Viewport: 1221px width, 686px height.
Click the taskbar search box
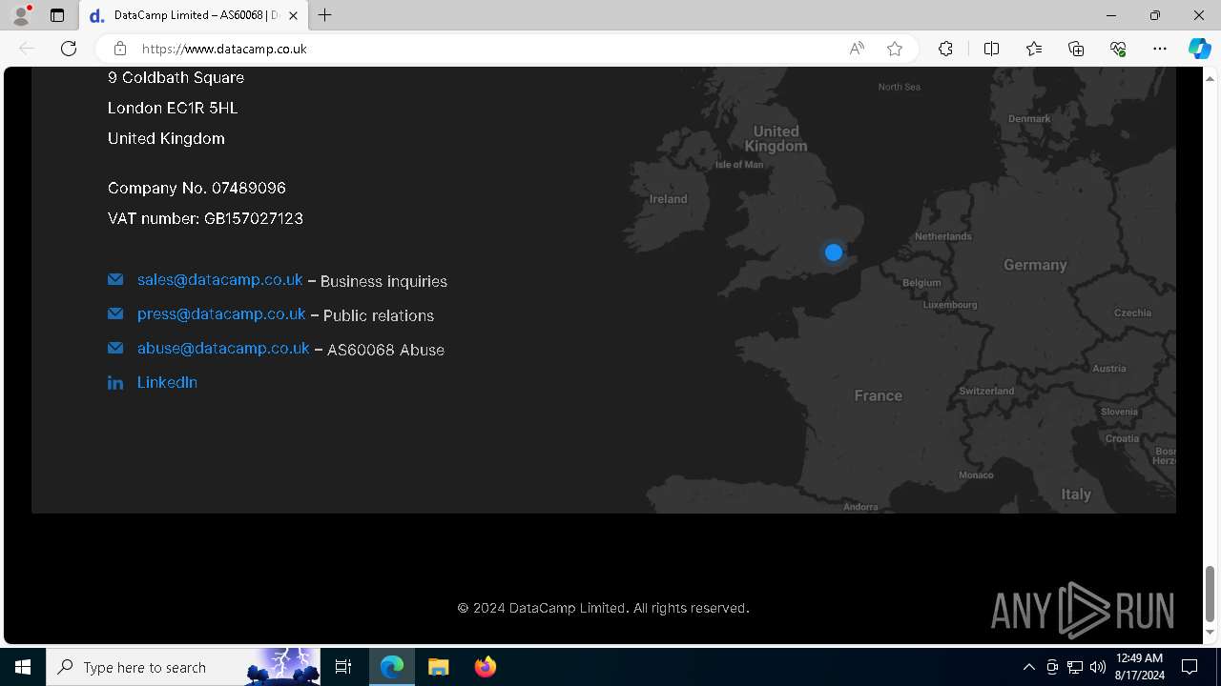(x=183, y=667)
